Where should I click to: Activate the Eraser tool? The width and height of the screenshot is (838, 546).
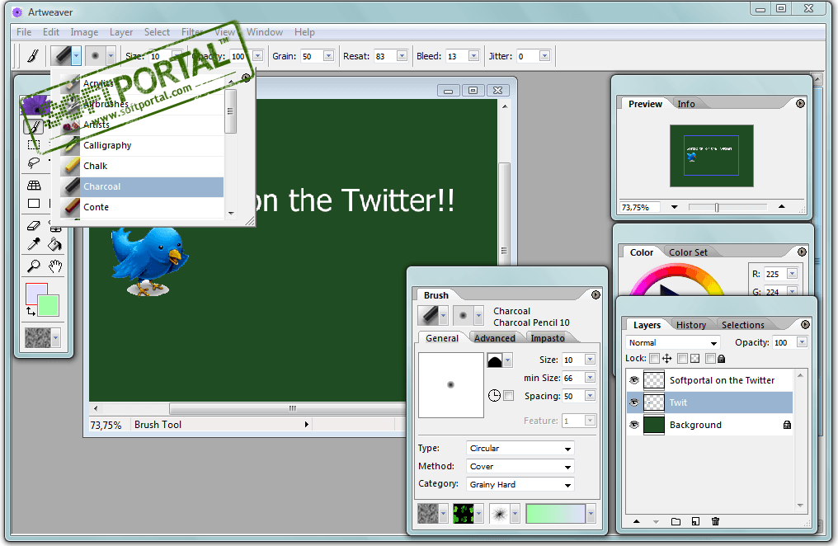[34, 226]
